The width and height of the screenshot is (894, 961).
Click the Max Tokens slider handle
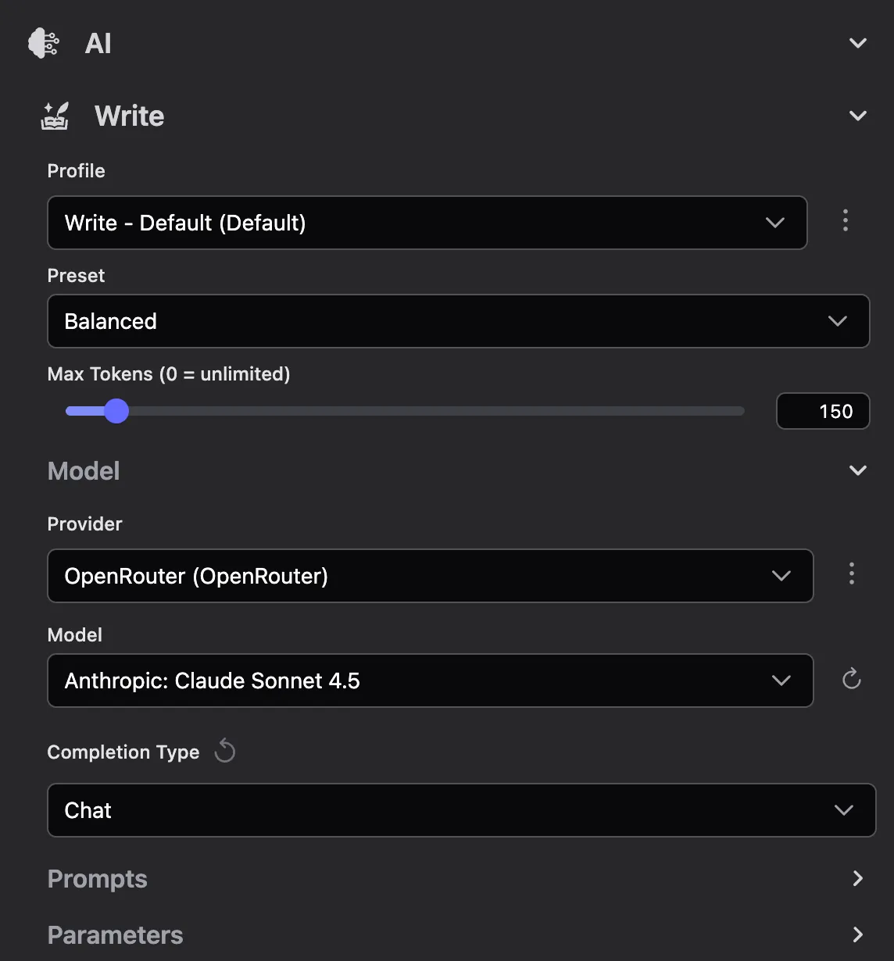[117, 410]
